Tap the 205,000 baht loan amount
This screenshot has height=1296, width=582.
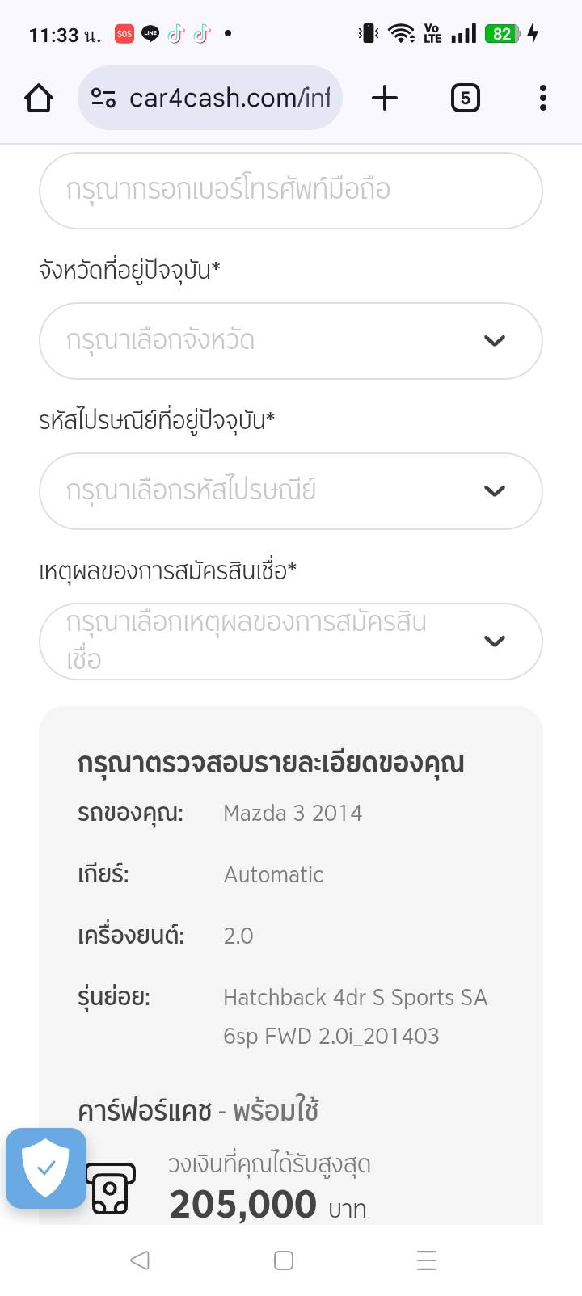tap(242, 1205)
